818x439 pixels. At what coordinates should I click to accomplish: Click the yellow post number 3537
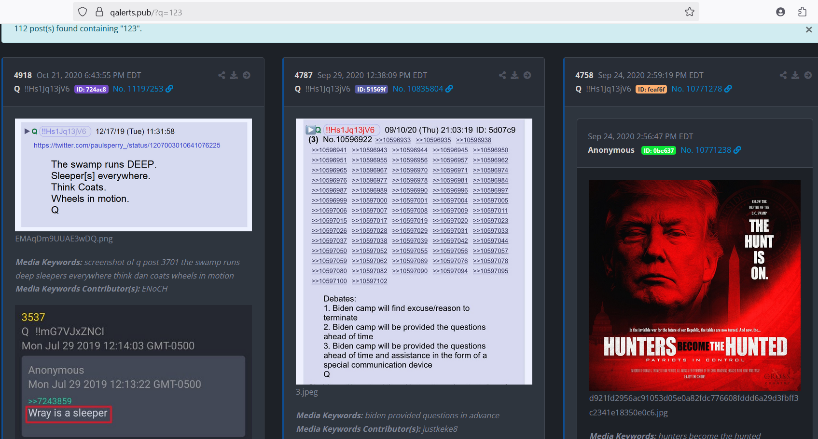tap(33, 317)
